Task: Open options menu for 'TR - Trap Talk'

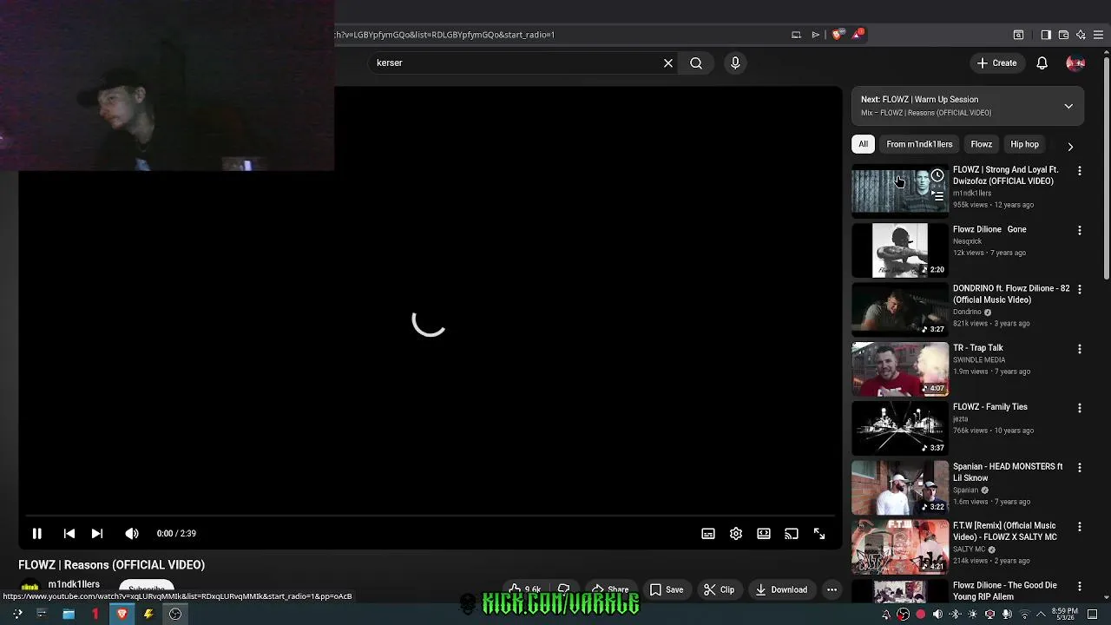Action: 1080,349
